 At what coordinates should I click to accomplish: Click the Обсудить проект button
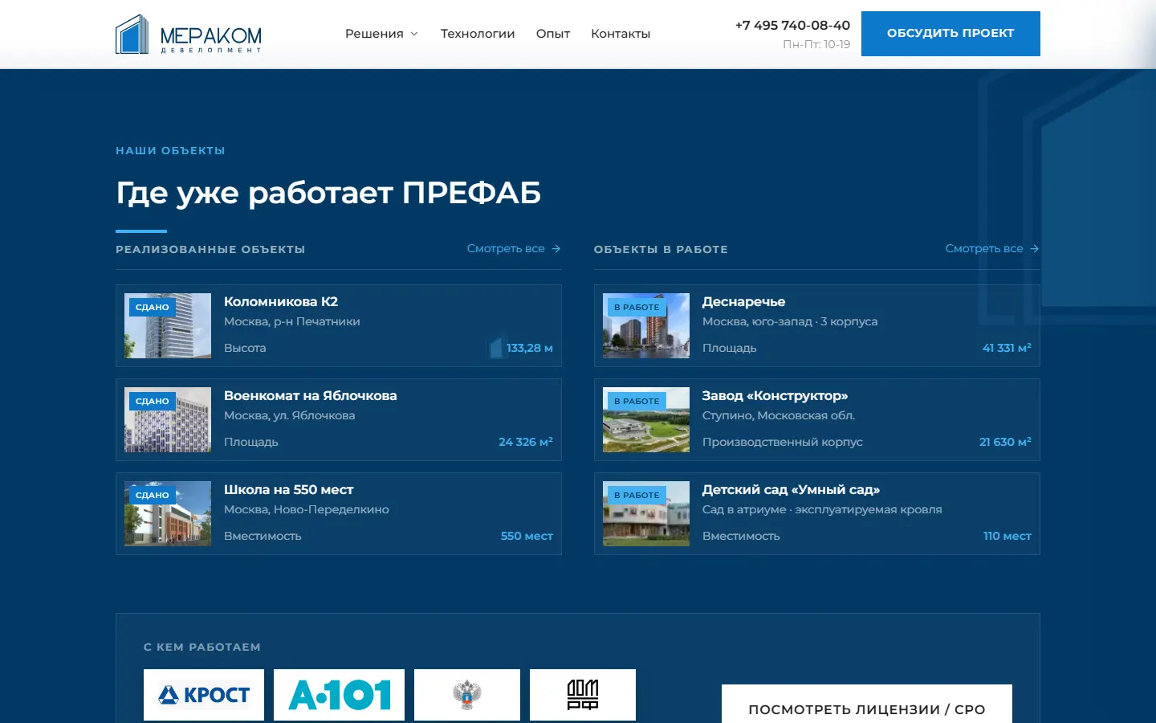pyautogui.click(x=950, y=34)
